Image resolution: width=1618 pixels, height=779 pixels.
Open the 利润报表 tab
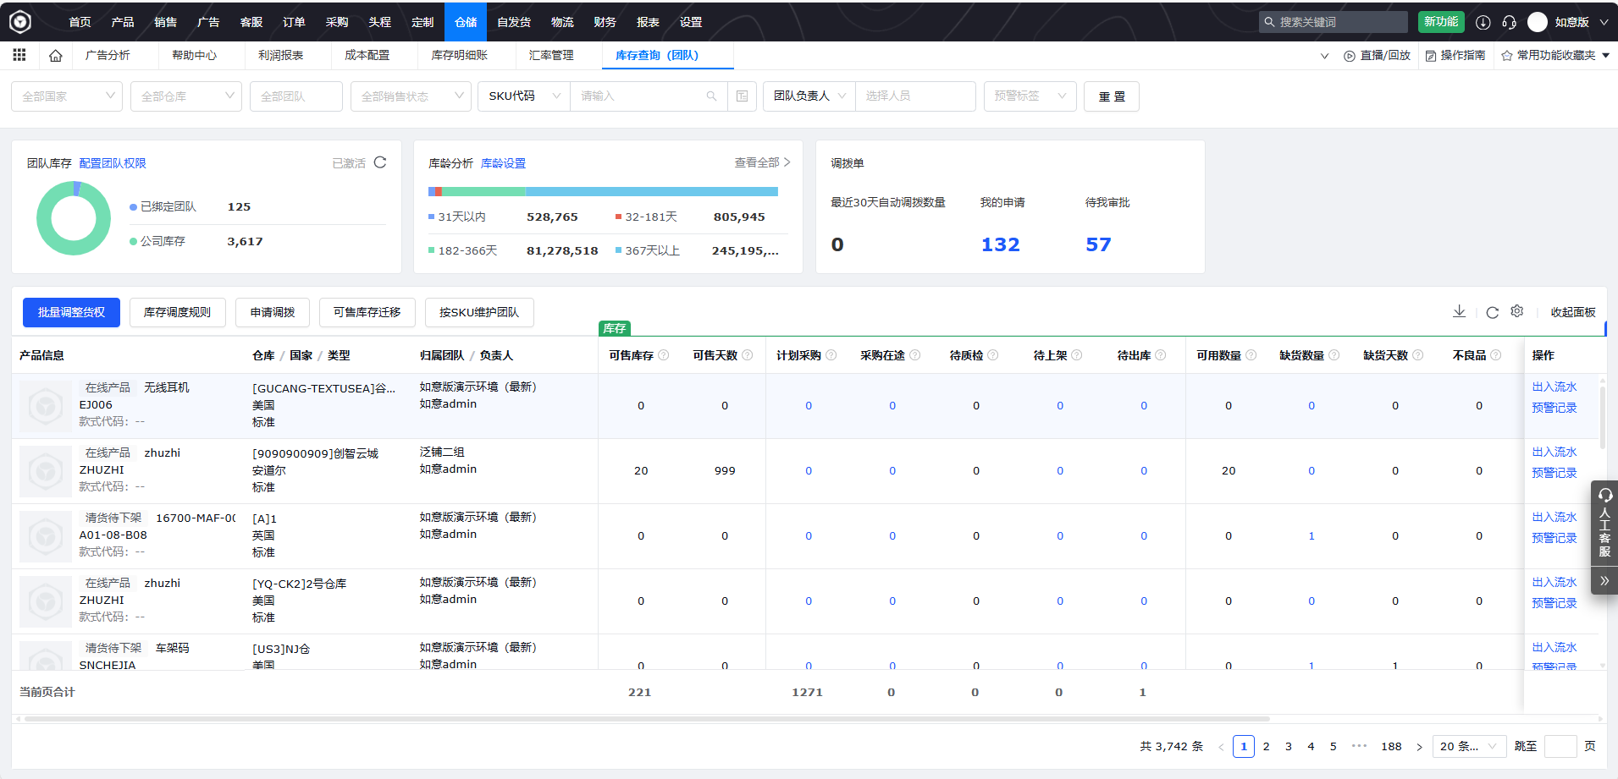coord(279,55)
